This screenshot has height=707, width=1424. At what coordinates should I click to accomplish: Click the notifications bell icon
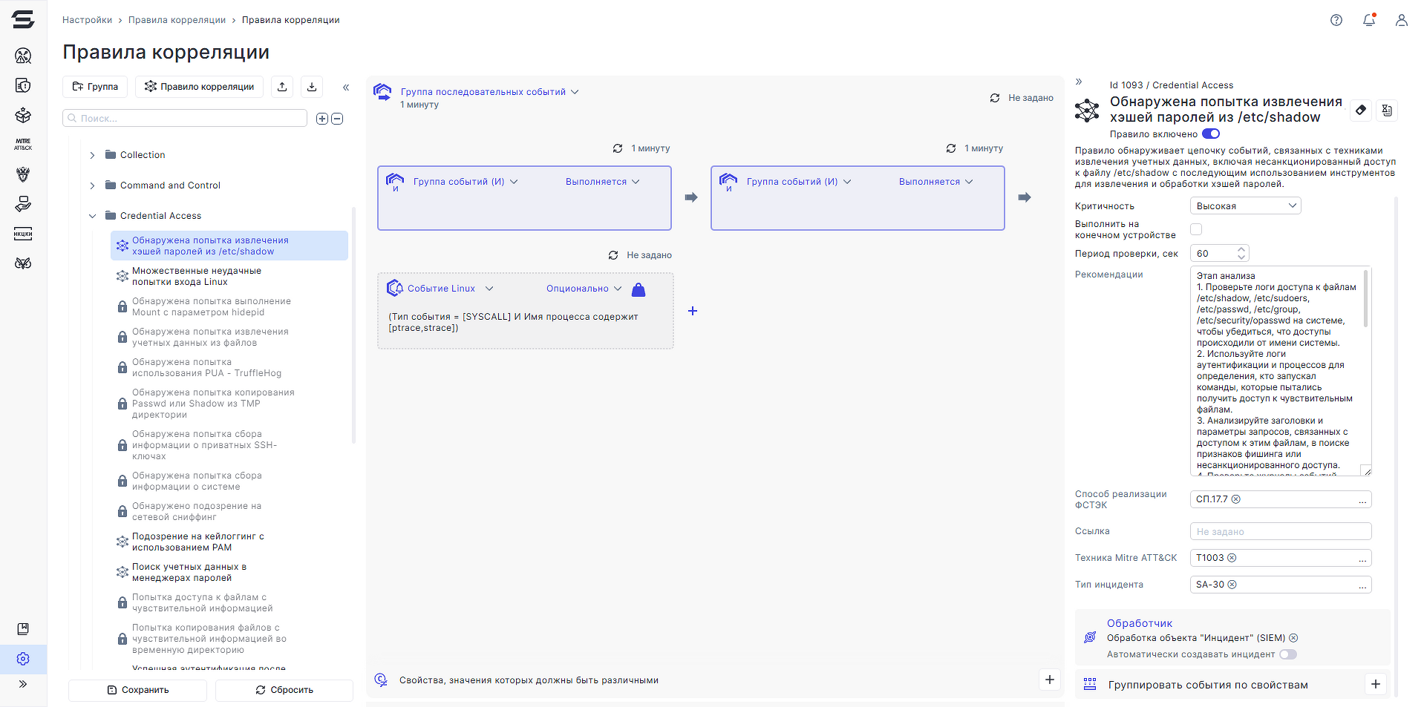coord(1369,21)
